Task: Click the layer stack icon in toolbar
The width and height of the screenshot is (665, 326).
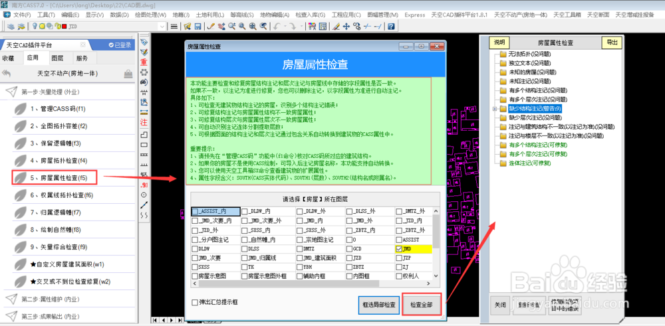Action: tap(10, 27)
